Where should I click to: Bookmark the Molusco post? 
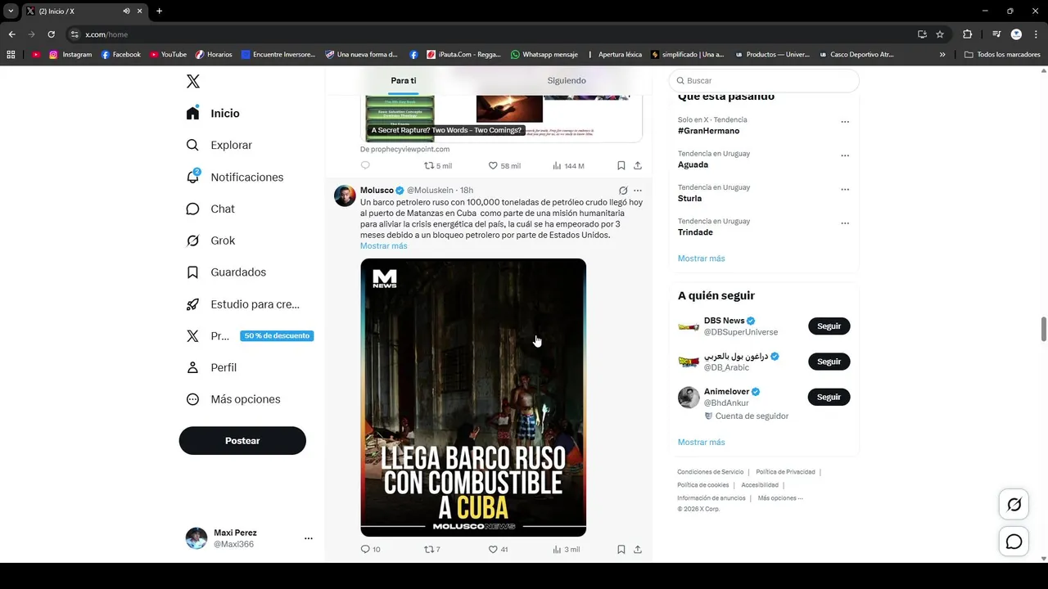(x=621, y=549)
